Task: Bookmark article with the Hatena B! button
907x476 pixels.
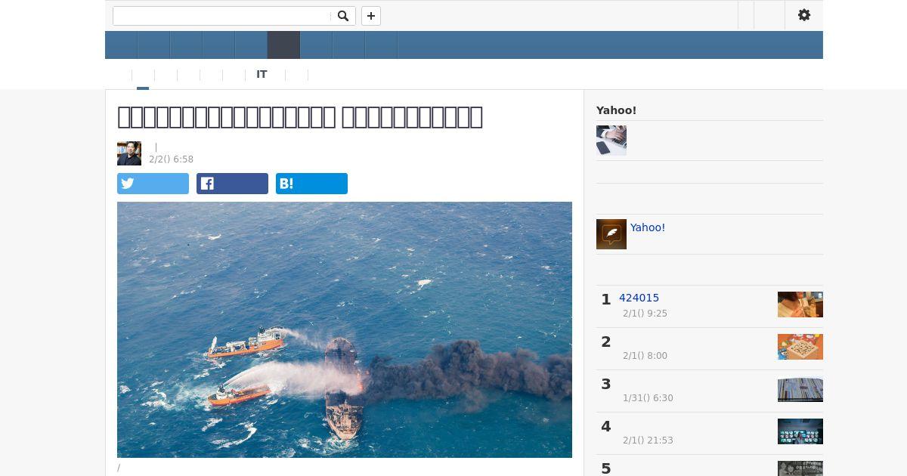Action: (x=311, y=184)
